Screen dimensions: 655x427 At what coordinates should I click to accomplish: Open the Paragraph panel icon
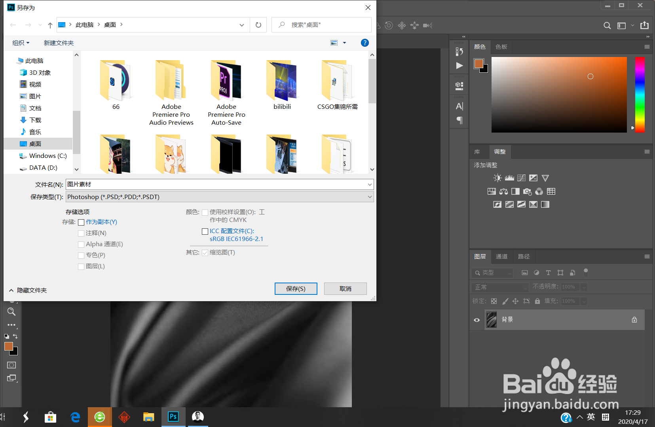click(x=459, y=120)
